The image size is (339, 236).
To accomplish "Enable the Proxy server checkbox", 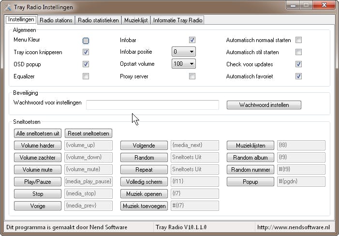I will click(x=192, y=76).
